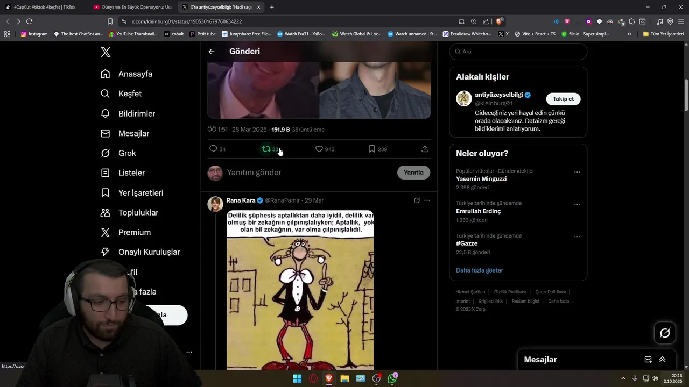The image size is (689, 387).
Task: Reload the page
Action: (x=29, y=21)
